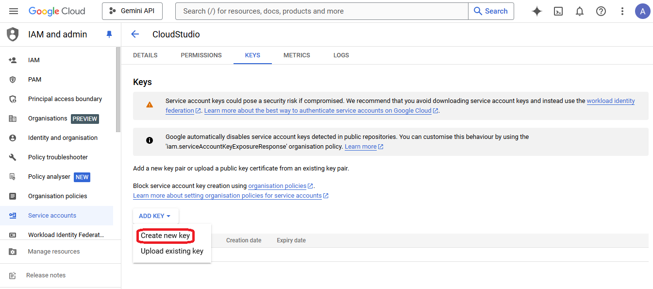Open the three-dot settings menu
Viewport: 653px width, 289px height.
(x=622, y=11)
